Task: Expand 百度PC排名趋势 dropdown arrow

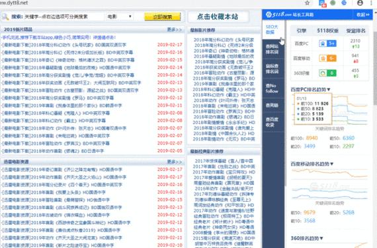Action: click(329, 90)
